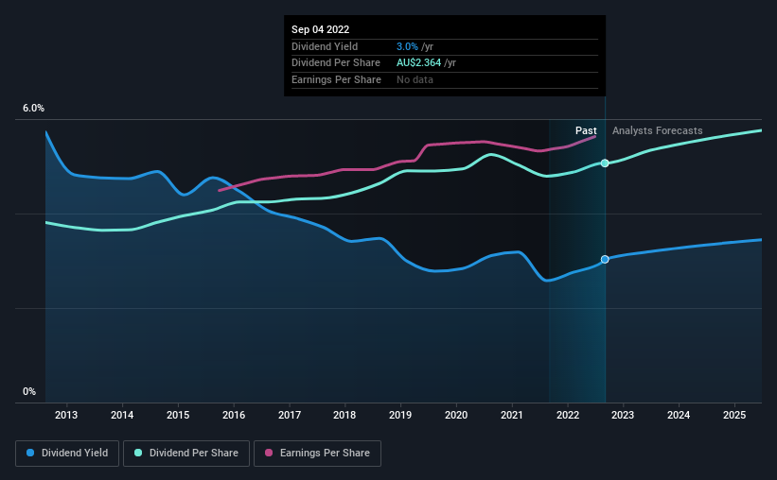This screenshot has height=480, width=777.
Task: Click the 2016 x-axis label
Action: (x=234, y=415)
